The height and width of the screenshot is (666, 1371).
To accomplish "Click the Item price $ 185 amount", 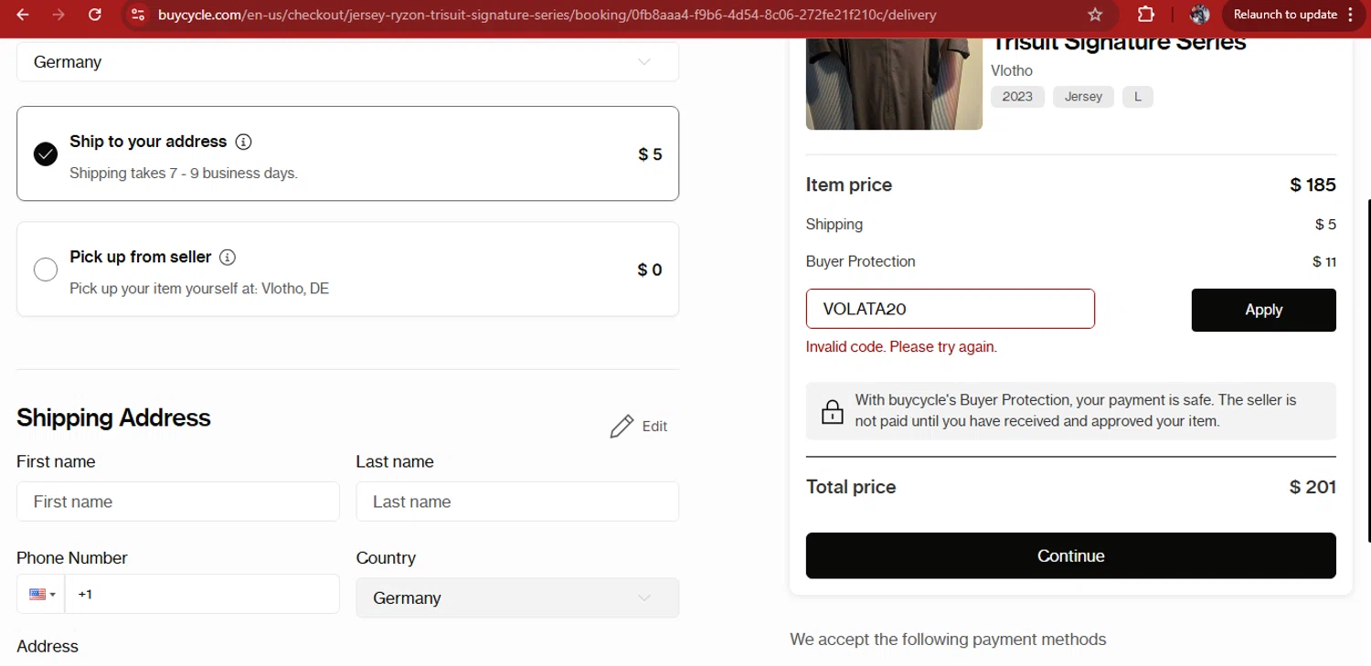I will pyautogui.click(x=1313, y=185).
